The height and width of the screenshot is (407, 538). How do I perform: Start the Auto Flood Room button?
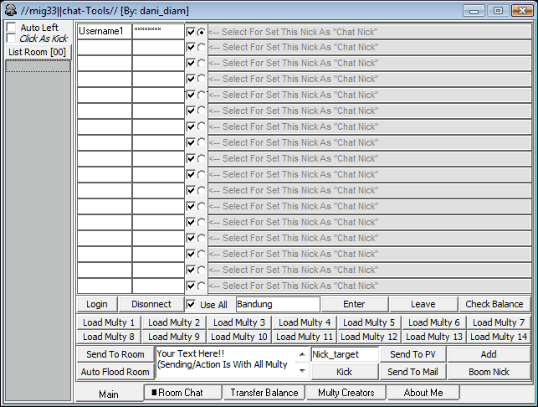click(x=115, y=372)
